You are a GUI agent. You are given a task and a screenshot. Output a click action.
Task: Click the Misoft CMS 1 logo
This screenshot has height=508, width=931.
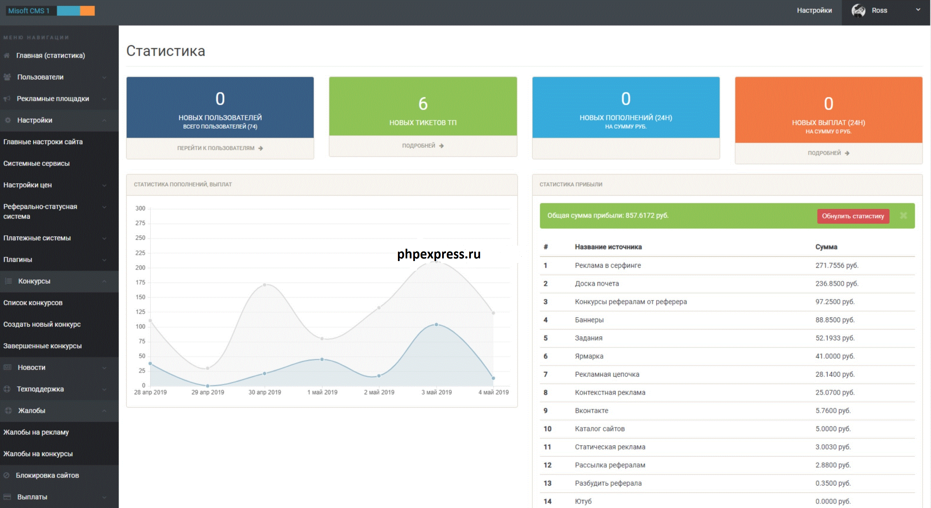tap(50, 11)
